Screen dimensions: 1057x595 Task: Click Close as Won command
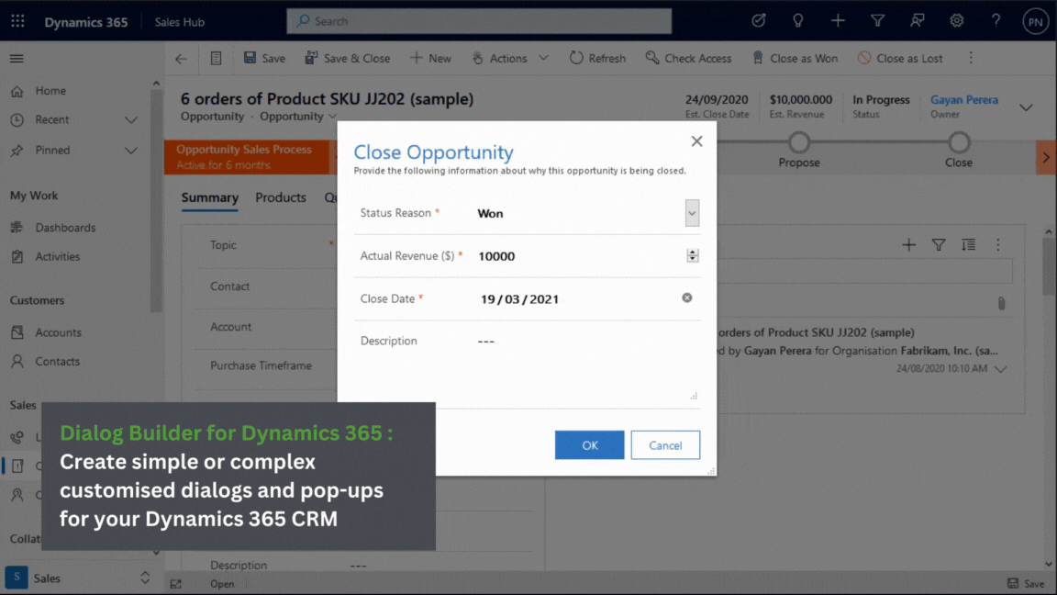click(x=795, y=59)
